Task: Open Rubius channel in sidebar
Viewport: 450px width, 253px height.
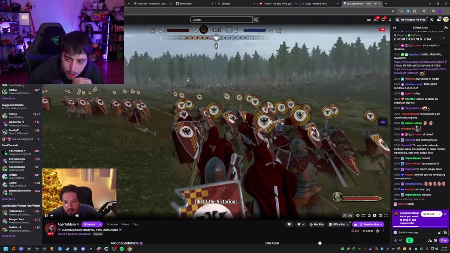Action: 21,116
